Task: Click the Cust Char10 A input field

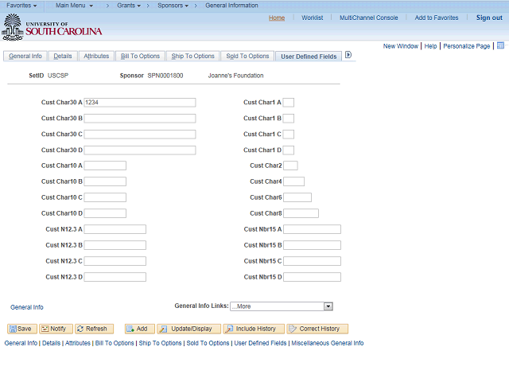Action: pos(105,166)
